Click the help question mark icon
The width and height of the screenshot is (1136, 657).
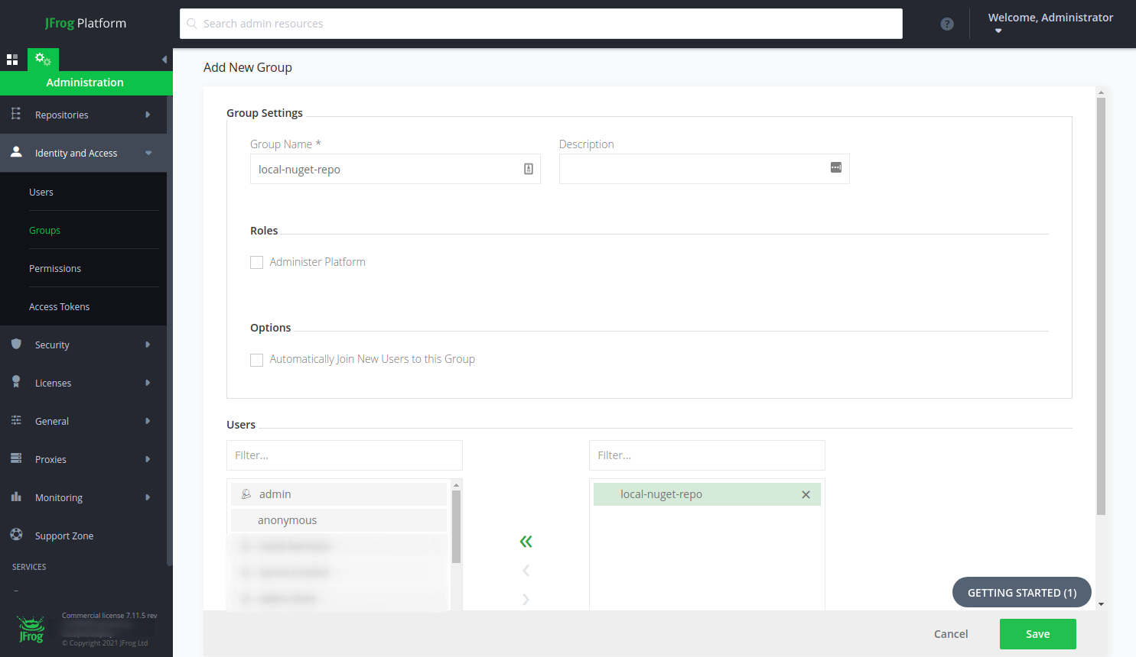[947, 24]
